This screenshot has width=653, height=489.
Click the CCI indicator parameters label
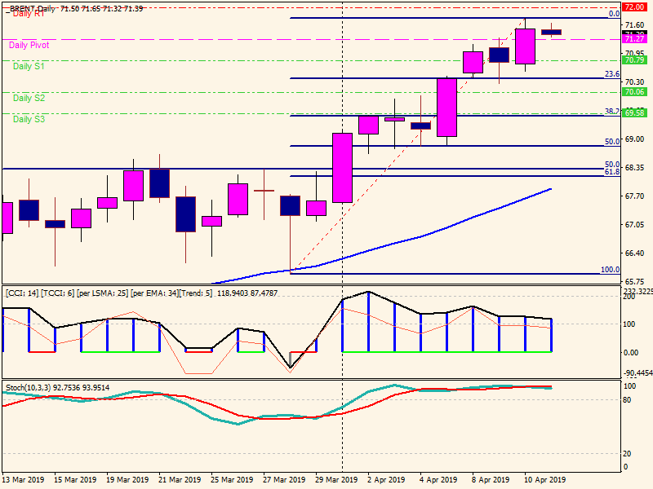tap(141, 293)
